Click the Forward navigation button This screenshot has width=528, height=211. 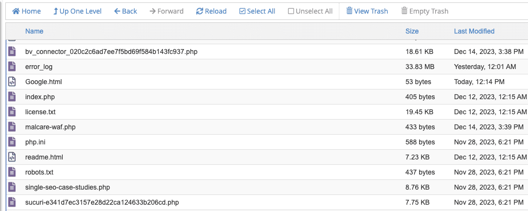point(166,11)
